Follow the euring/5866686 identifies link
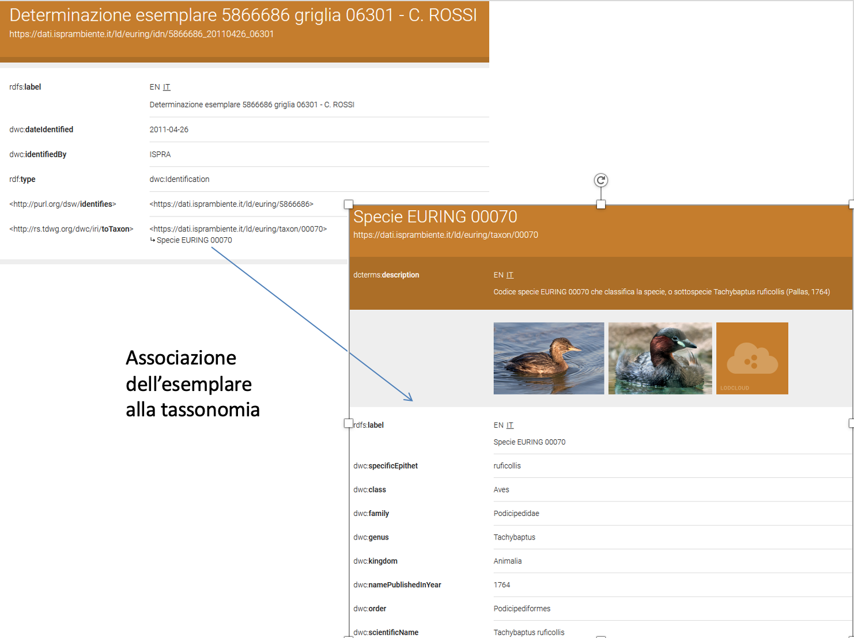 pyautogui.click(x=231, y=204)
